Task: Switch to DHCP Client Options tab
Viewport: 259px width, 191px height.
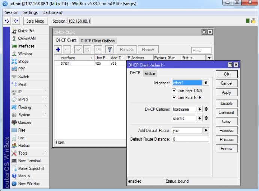Action: 97,41
